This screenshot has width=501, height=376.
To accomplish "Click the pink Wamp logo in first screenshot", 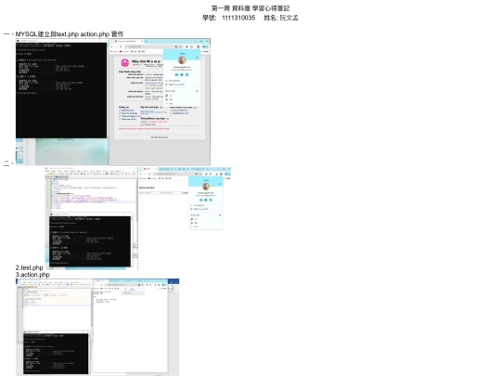I will point(125,63).
